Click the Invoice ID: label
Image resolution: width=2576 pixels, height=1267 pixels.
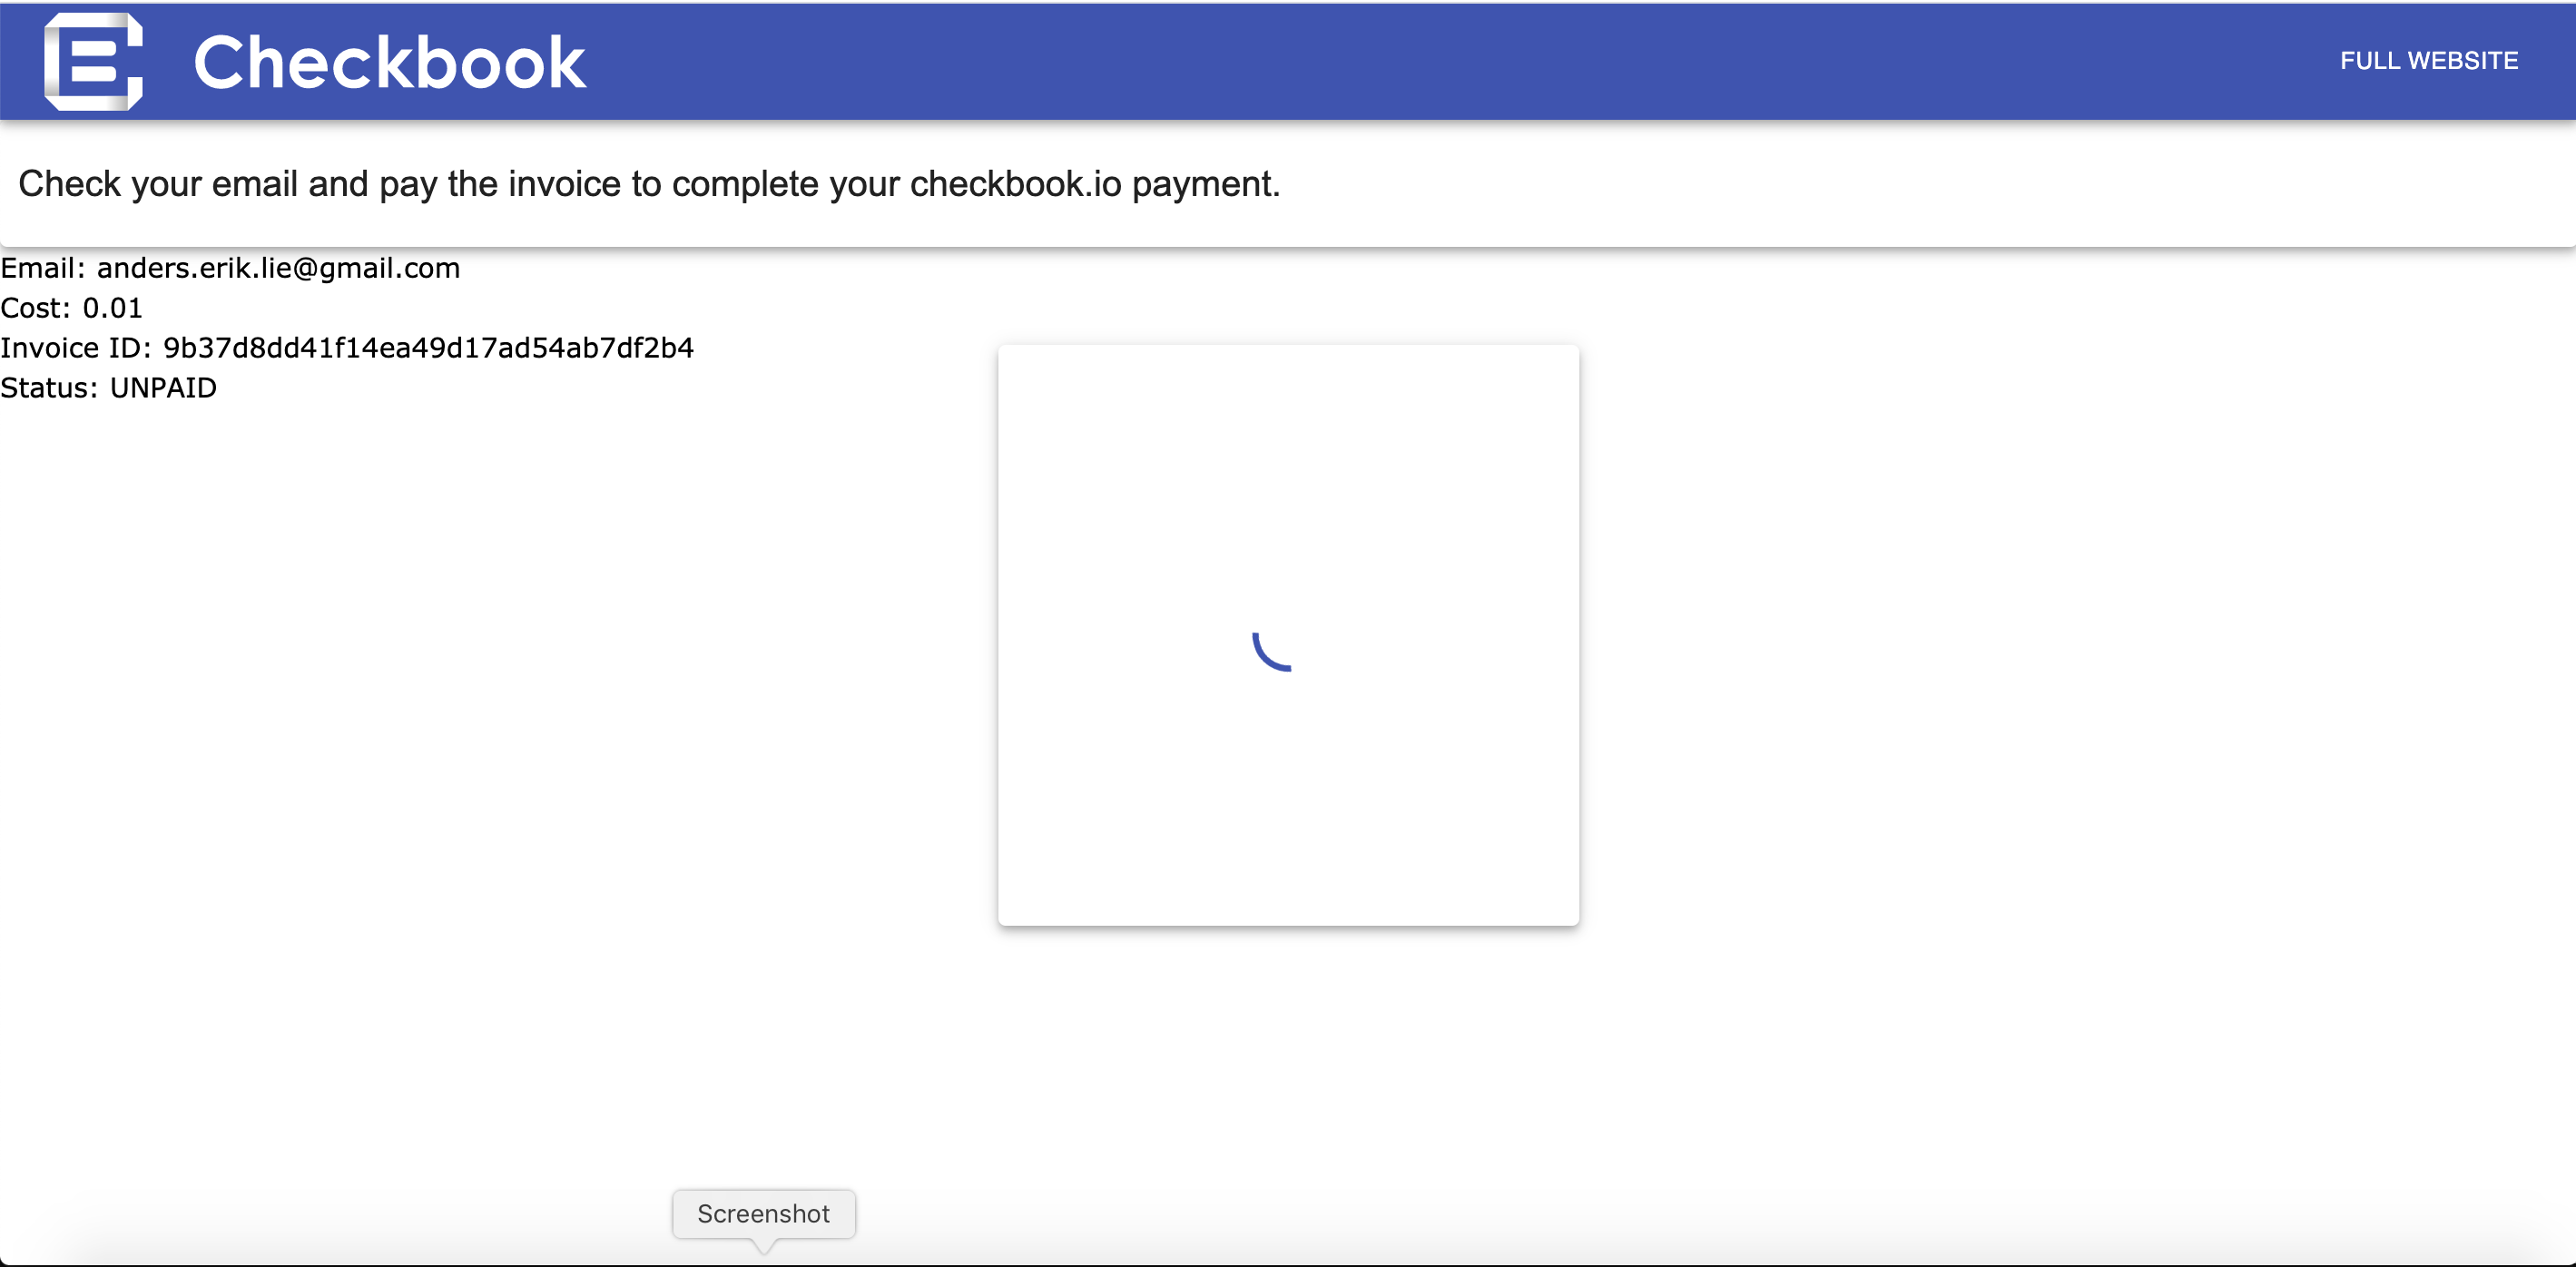pos(76,348)
